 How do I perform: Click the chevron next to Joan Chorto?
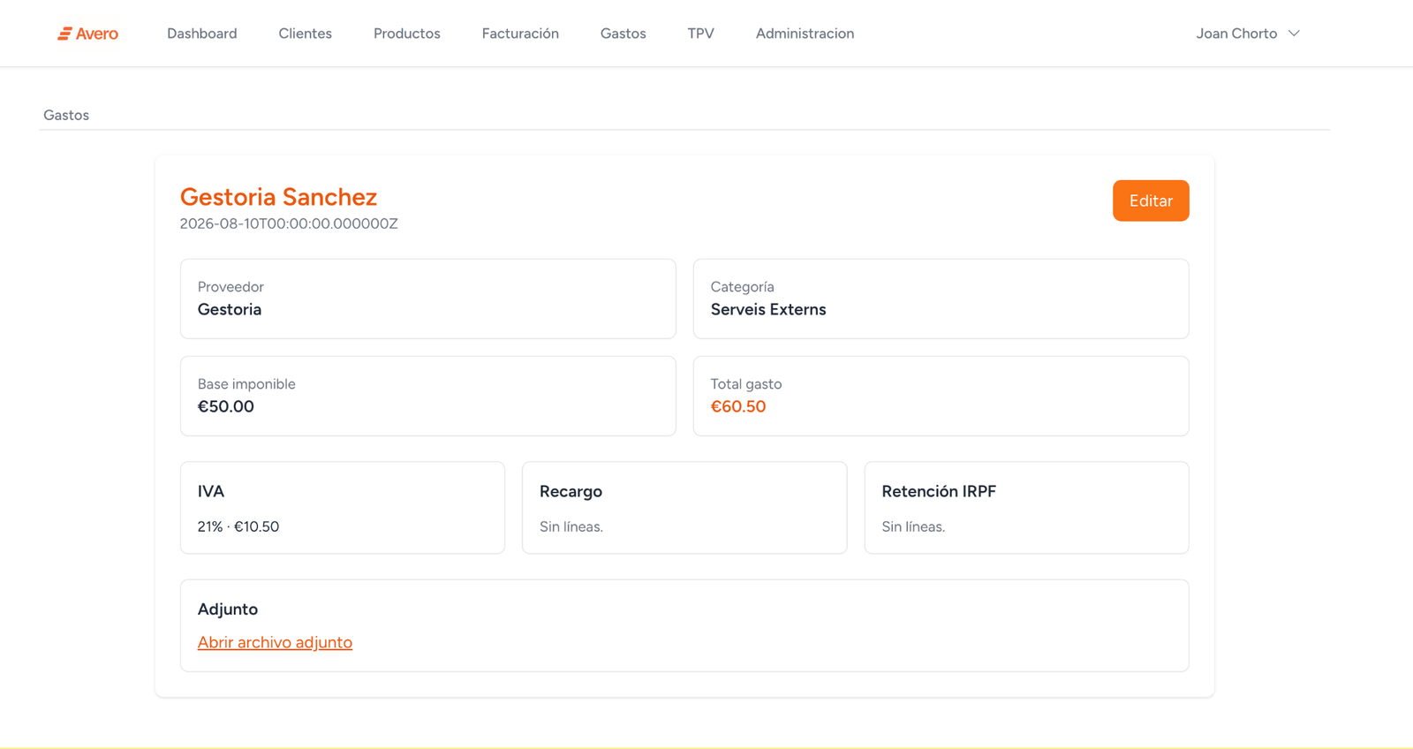pos(1294,34)
